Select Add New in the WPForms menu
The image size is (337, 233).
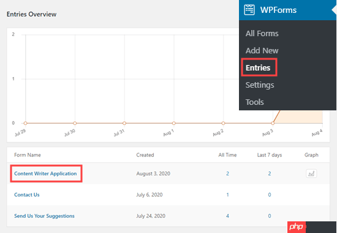pos(262,50)
